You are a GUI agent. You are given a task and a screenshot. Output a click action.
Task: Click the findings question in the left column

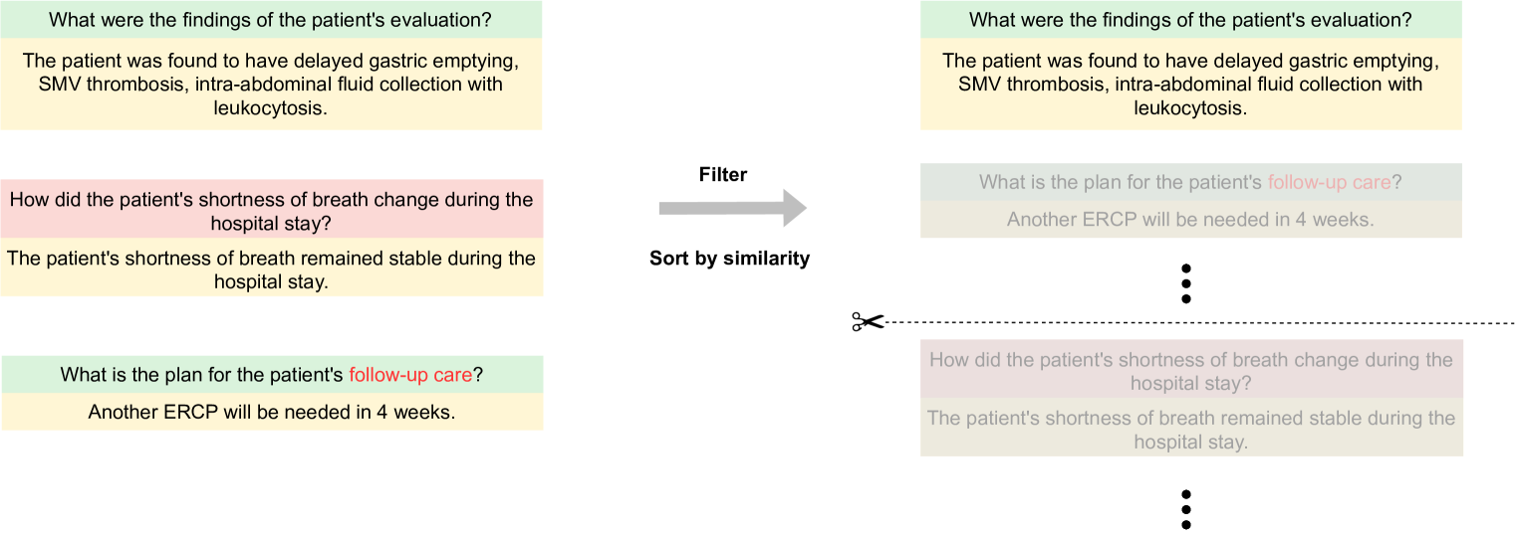pyautogui.click(x=271, y=20)
